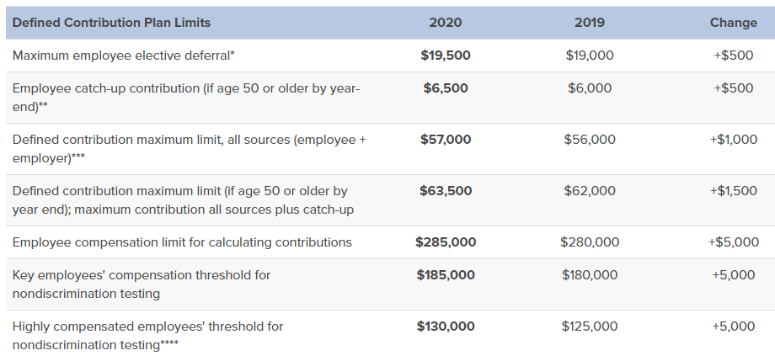
Task: Click 'Defined contribution maximum limit, all sources' label
Action: click(189, 149)
